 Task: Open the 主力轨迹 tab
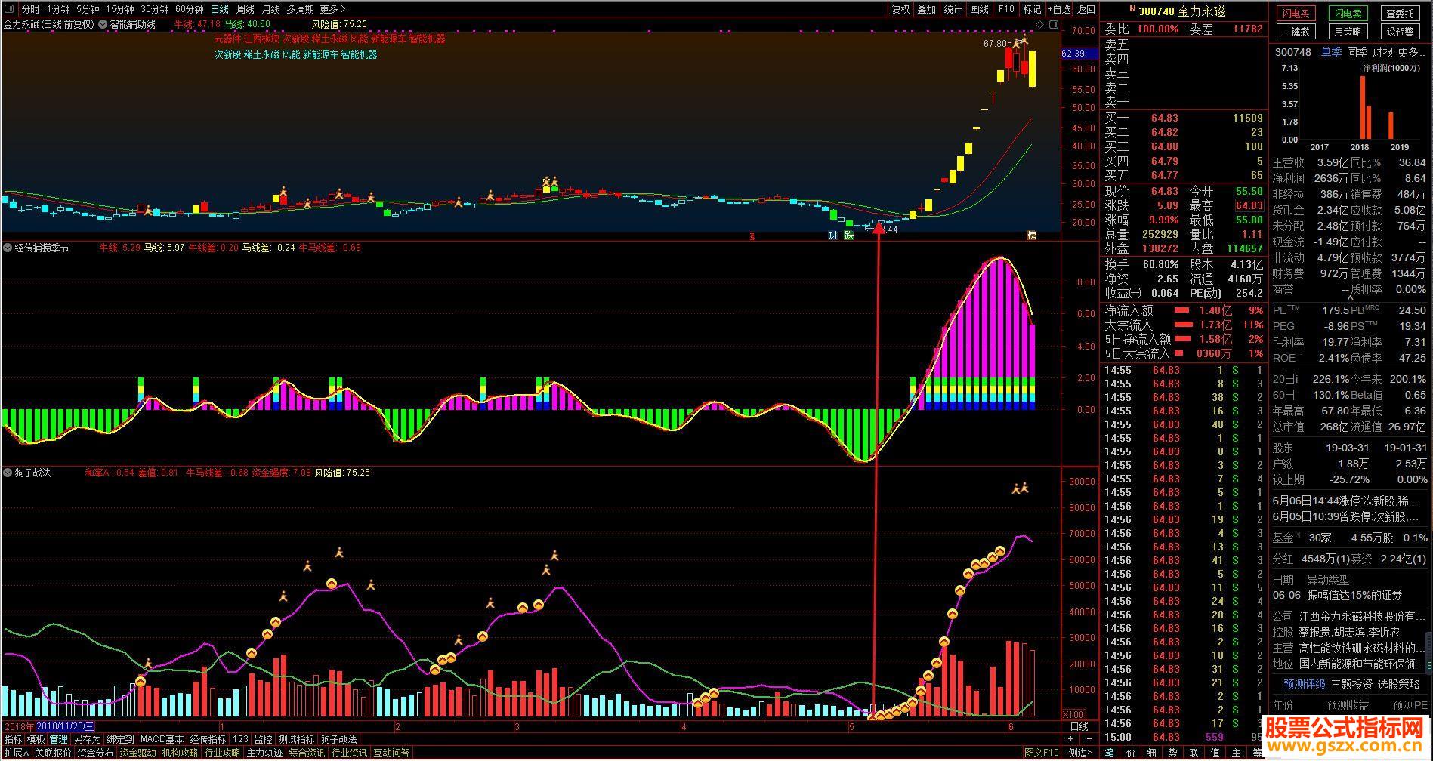tap(264, 753)
